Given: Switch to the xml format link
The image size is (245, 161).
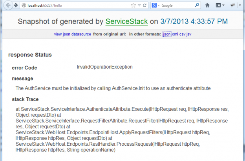Looking at the screenshot, I should coord(175,35).
